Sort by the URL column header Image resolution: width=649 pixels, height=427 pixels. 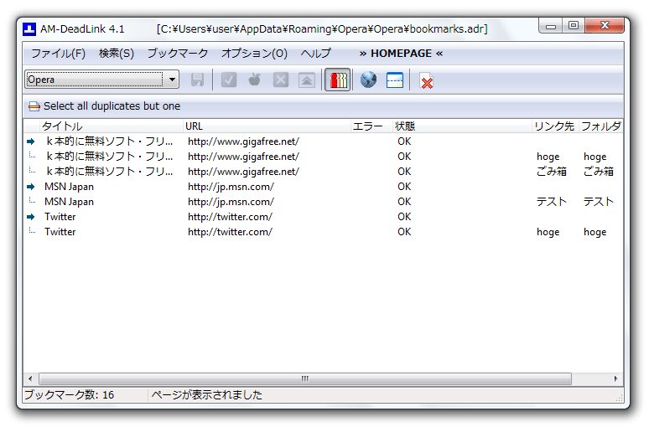click(x=267, y=126)
